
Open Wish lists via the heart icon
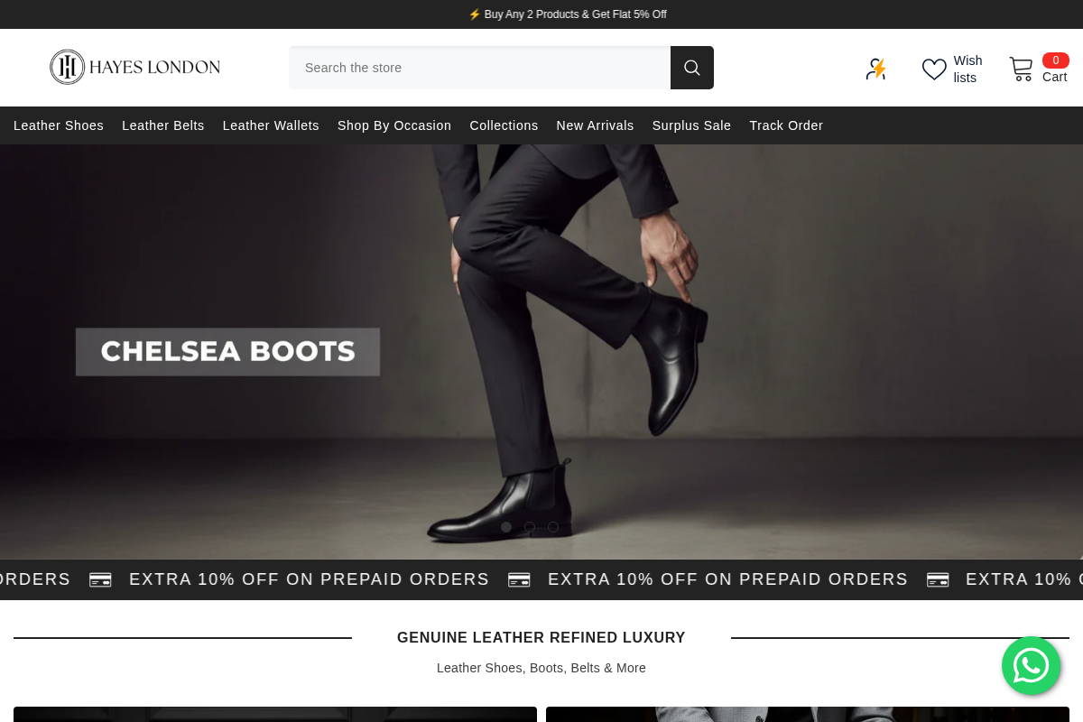coord(934,69)
